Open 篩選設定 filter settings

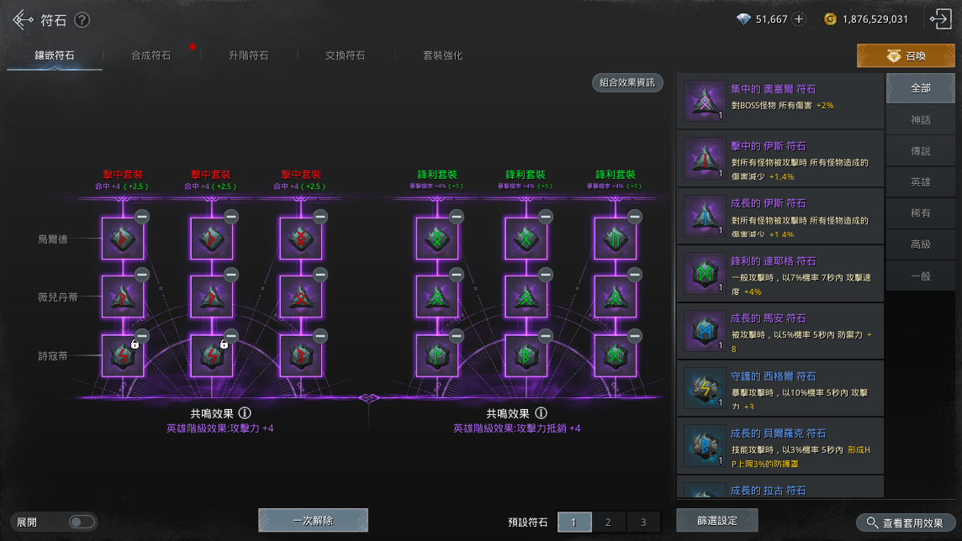[x=716, y=521]
